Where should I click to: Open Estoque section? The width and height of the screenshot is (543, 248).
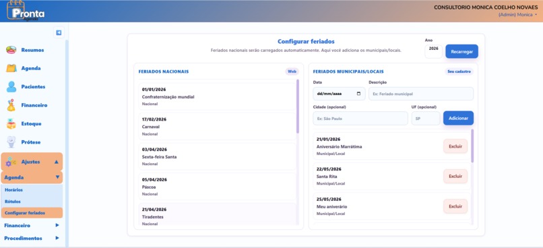pos(31,123)
